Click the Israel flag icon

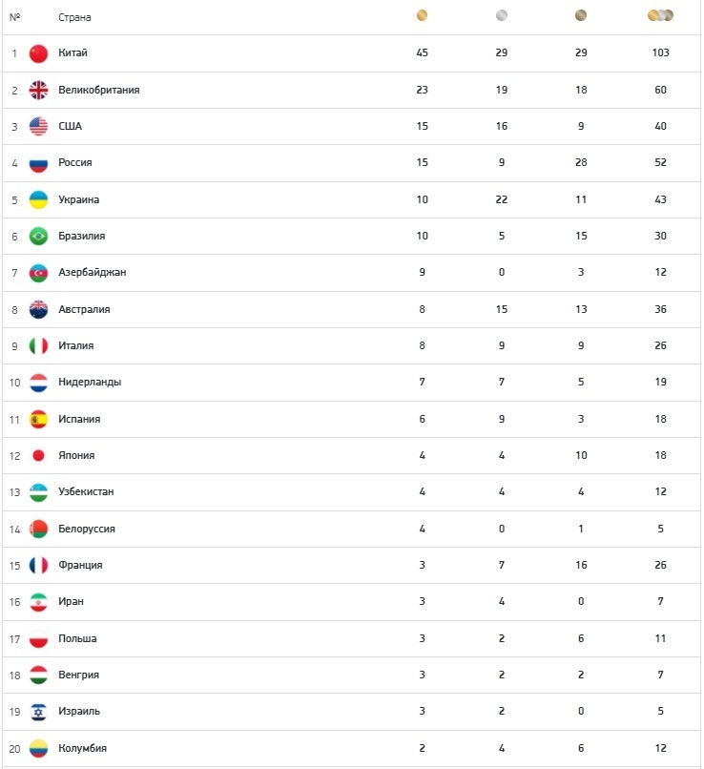pyautogui.click(x=38, y=711)
